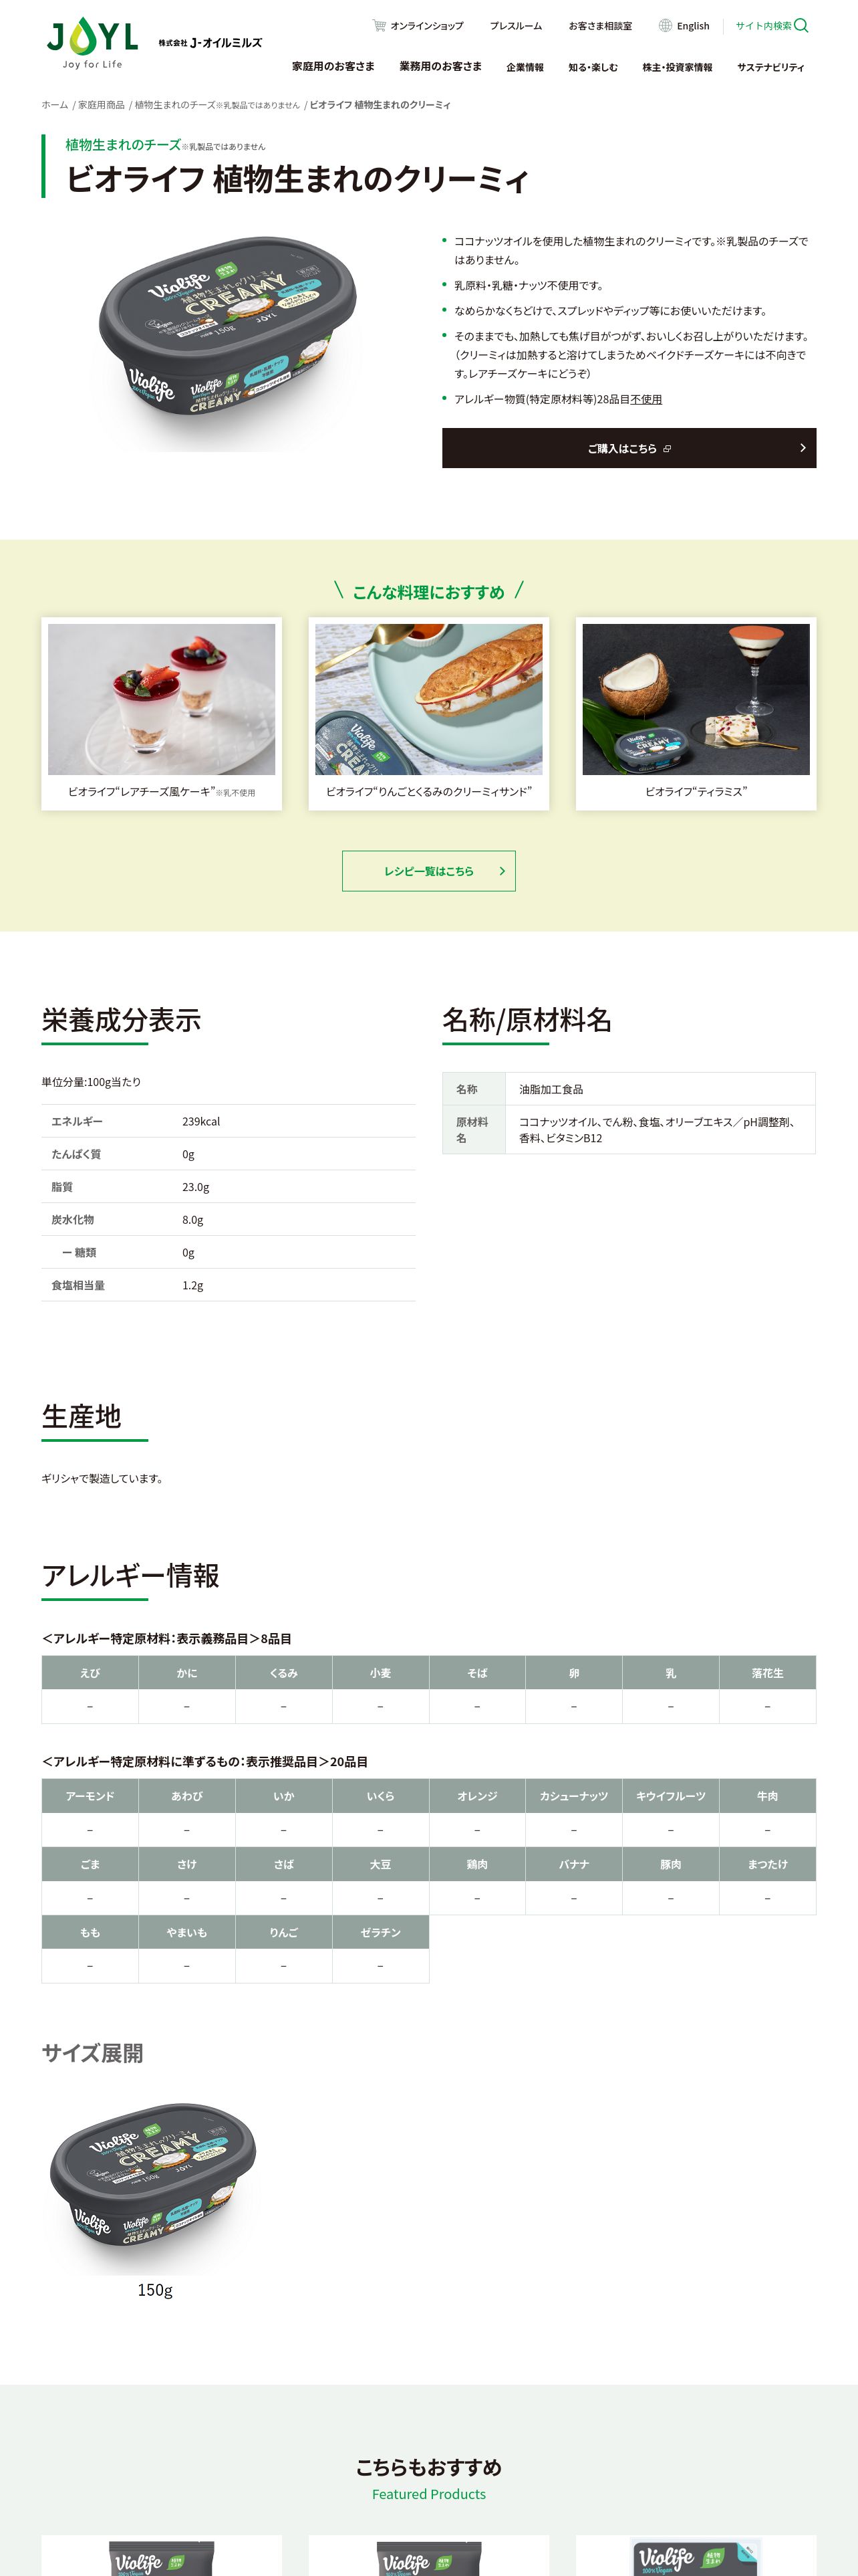Open the ティラミス recipe photo
This screenshot has width=858, height=2576.
(696, 699)
